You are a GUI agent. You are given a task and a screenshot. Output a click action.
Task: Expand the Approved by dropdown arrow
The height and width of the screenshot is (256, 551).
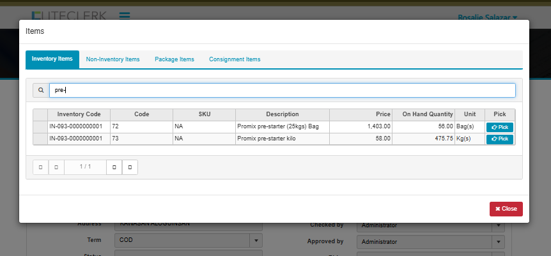499,242
